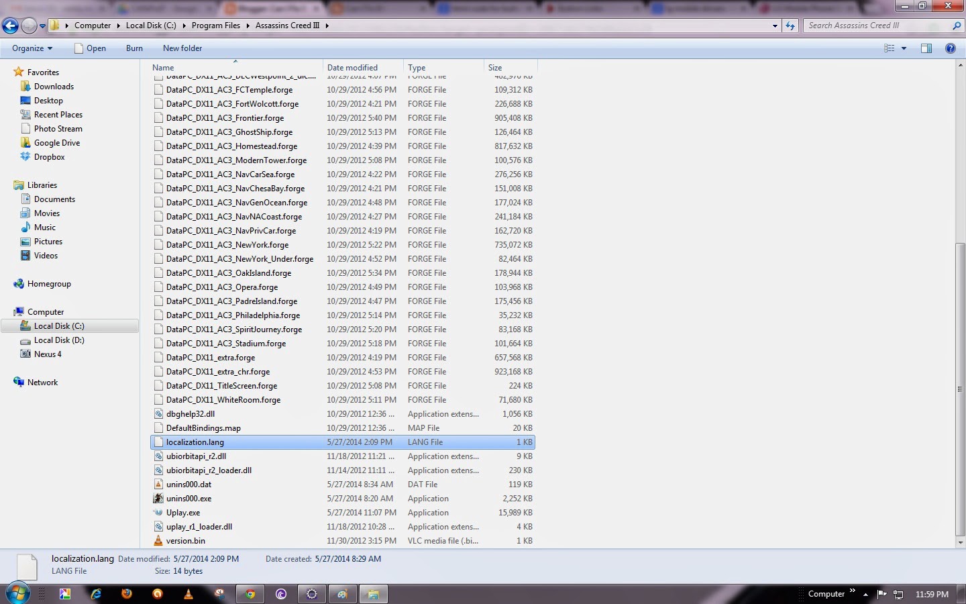Select Libraries in the navigation pane
This screenshot has height=604, width=966.
tap(42, 185)
